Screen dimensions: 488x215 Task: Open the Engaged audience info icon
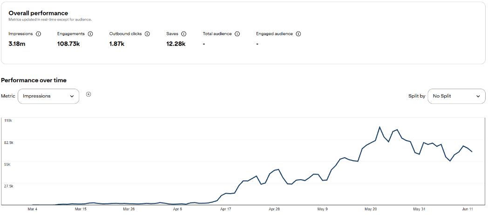point(298,34)
